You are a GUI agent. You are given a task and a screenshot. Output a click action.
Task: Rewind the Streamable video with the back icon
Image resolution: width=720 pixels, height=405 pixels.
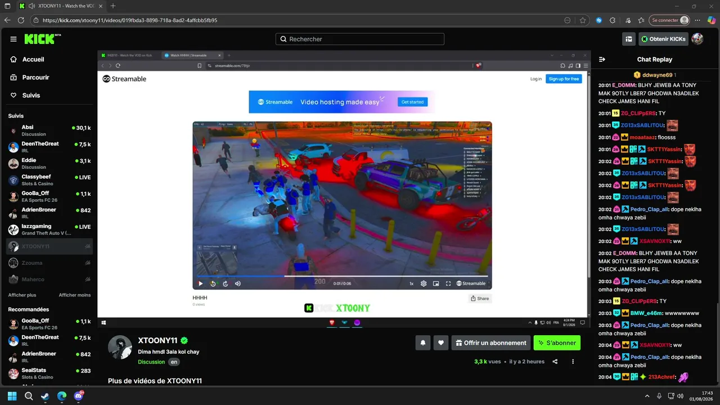coord(213,283)
